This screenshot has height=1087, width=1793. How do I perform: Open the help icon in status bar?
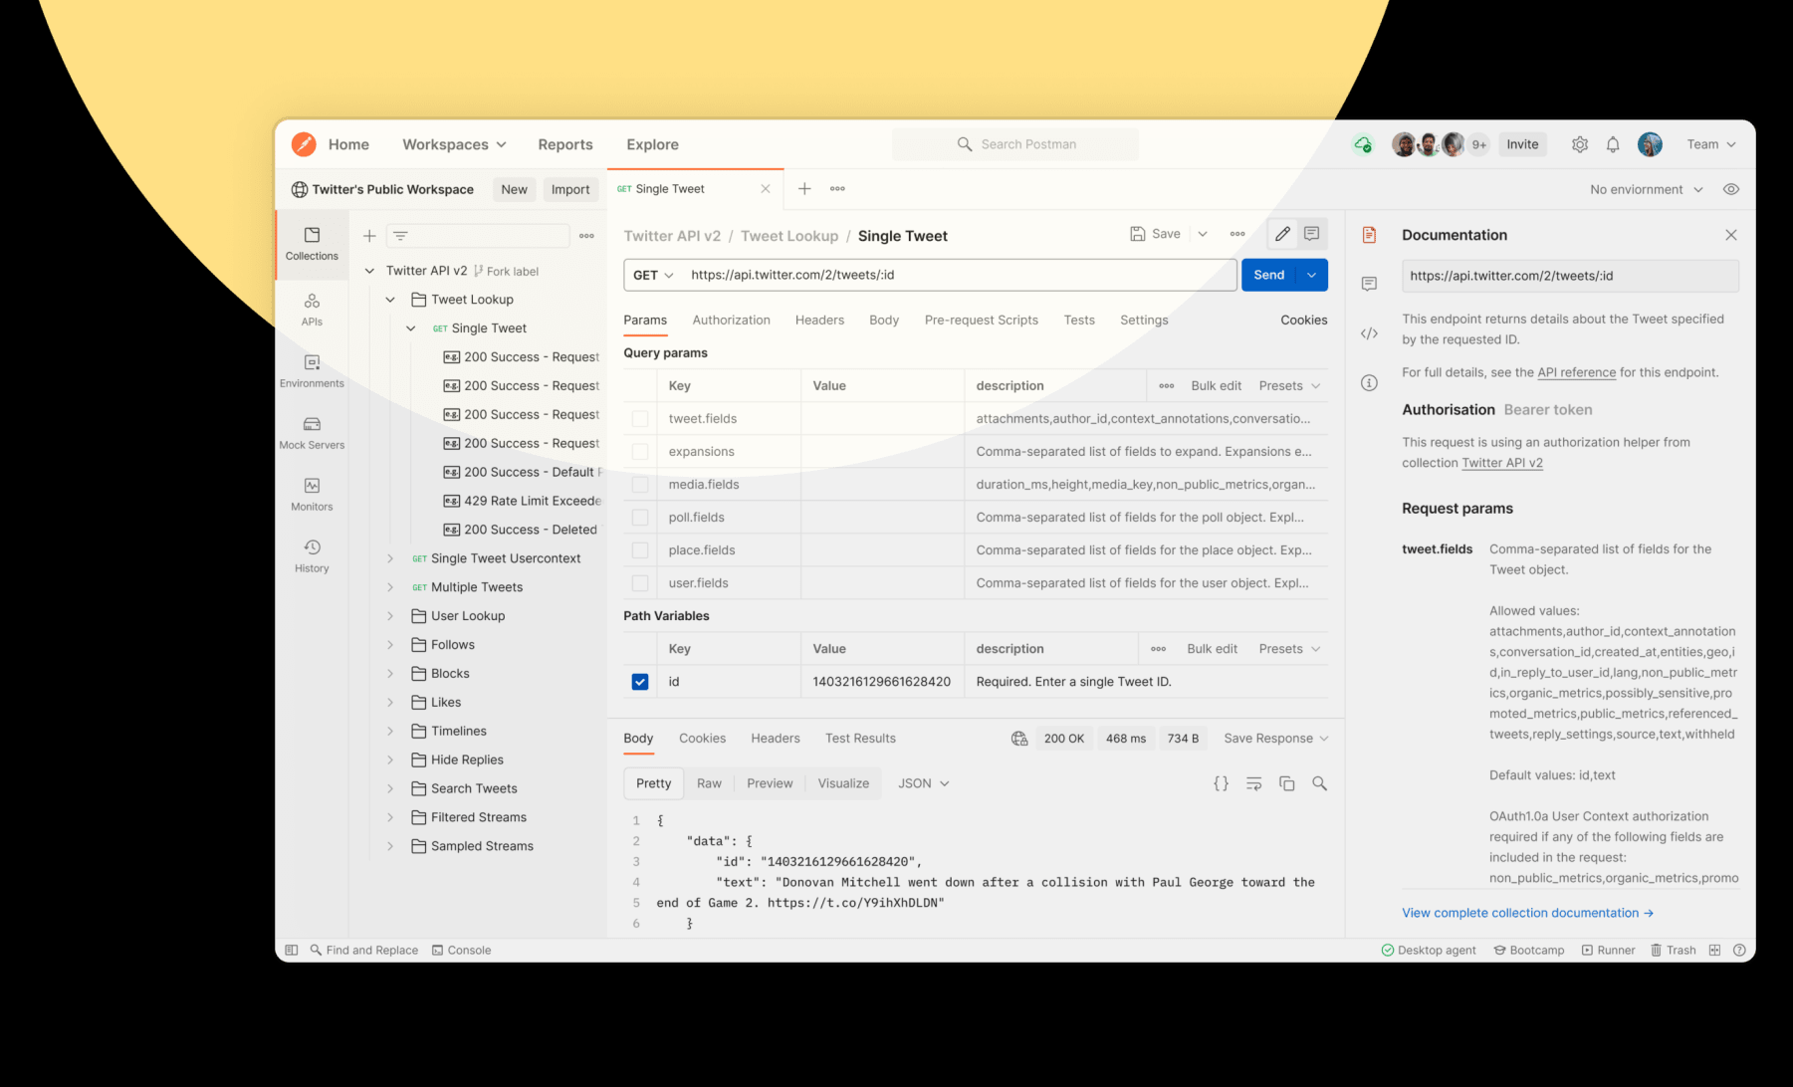point(1739,951)
